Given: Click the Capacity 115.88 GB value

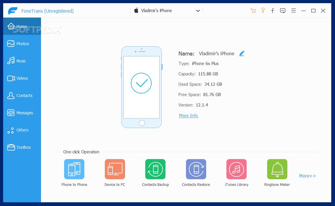Looking at the screenshot, I should pos(208,74).
